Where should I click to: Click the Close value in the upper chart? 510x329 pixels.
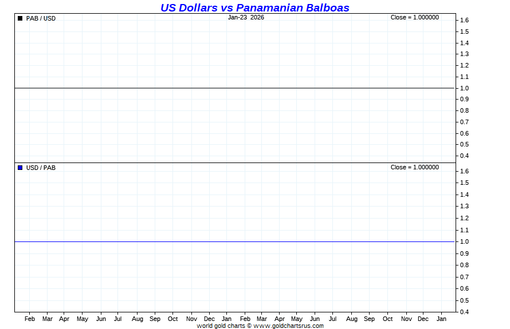click(414, 17)
